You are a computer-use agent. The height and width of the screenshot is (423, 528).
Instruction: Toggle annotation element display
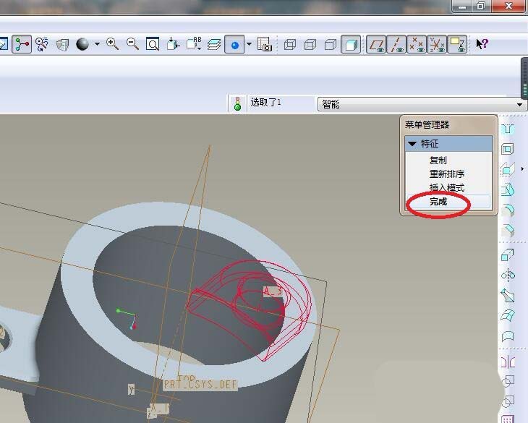pyautogui.click(x=457, y=44)
